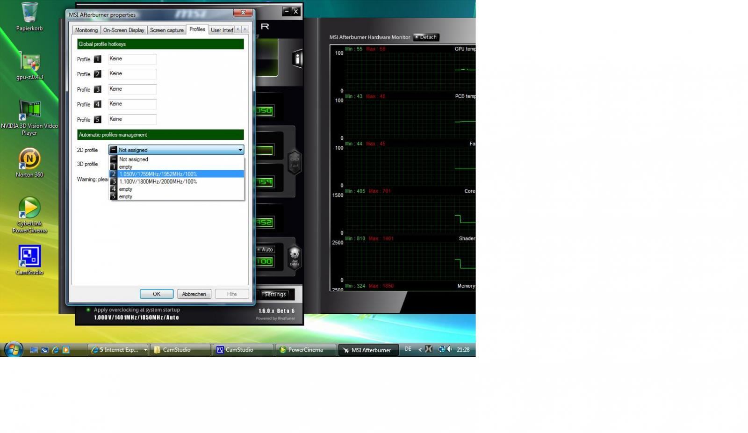Click Profile 1 hotkey input field
The width and height of the screenshot is (748, 433).
(x=132, y=59)
